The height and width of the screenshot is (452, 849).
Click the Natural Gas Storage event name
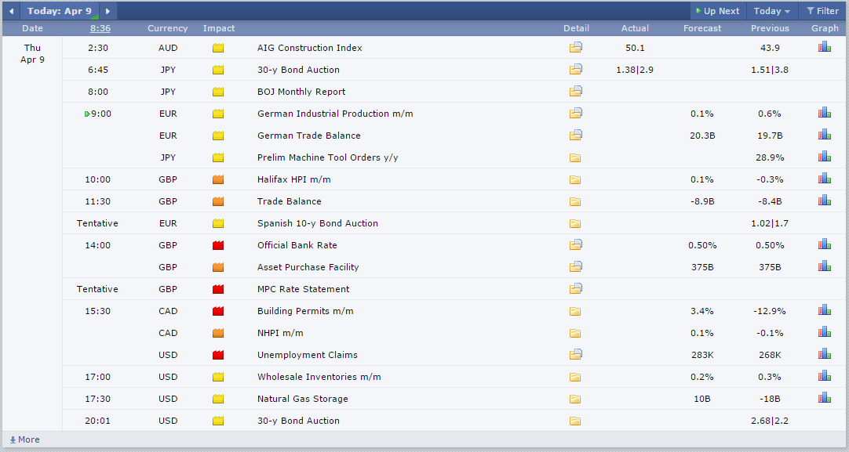point(303,399)
